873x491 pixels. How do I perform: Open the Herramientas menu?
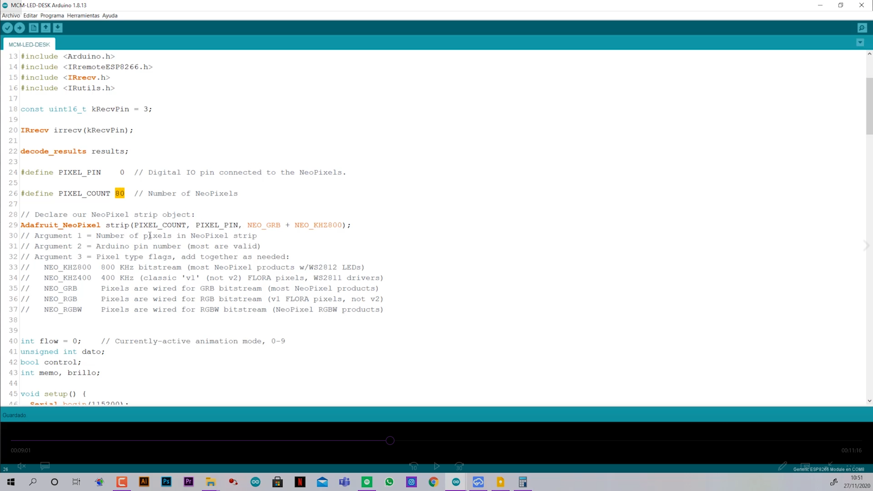click(83, 15)
